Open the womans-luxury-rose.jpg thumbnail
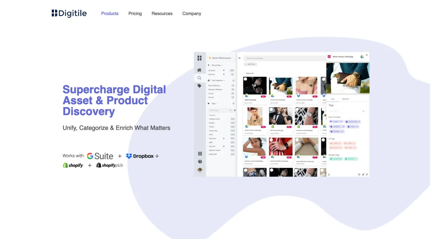The width and height of the screenshot is (432, 239). coord(306,86)
